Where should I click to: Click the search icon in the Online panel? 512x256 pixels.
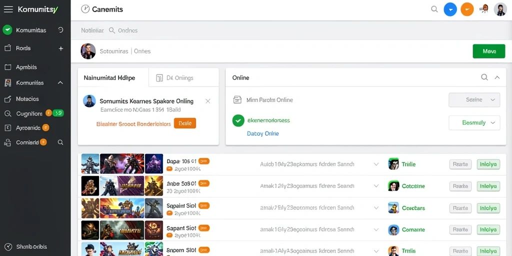pyautogui.click(x=484, y=77)
